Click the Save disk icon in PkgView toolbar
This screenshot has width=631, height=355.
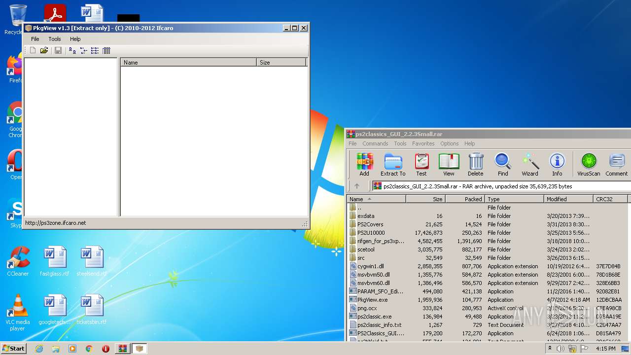58,50
